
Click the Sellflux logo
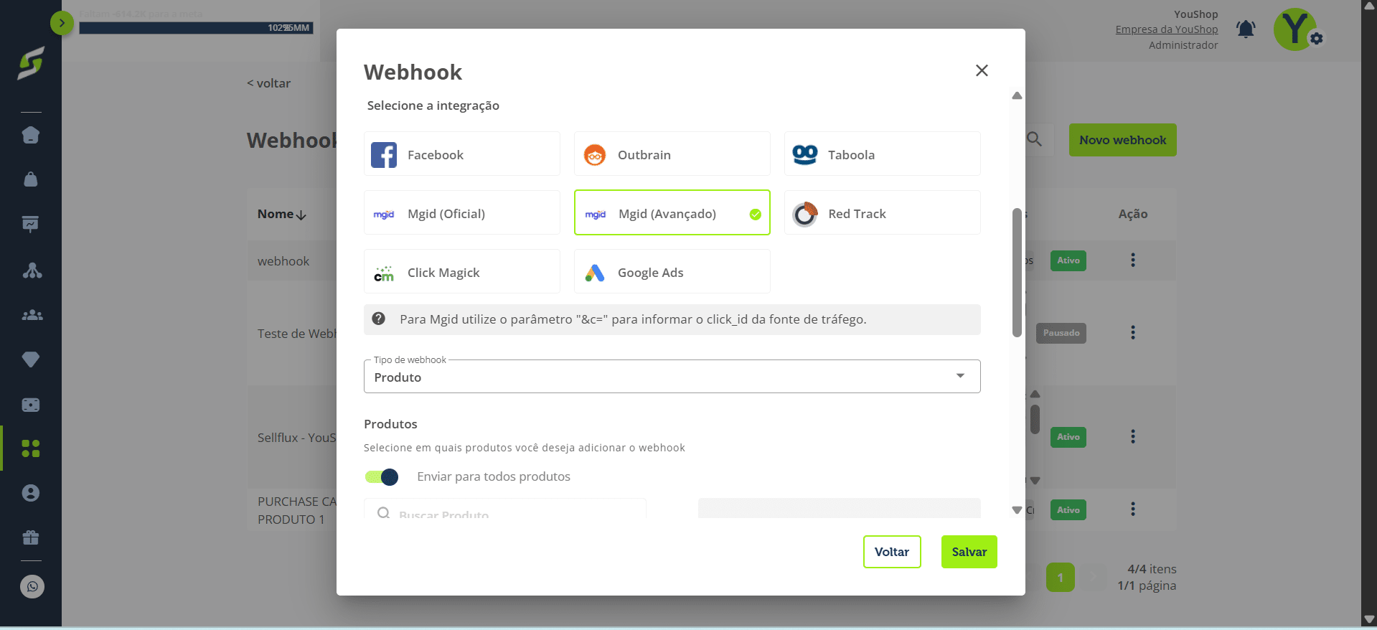pos(31,63)
